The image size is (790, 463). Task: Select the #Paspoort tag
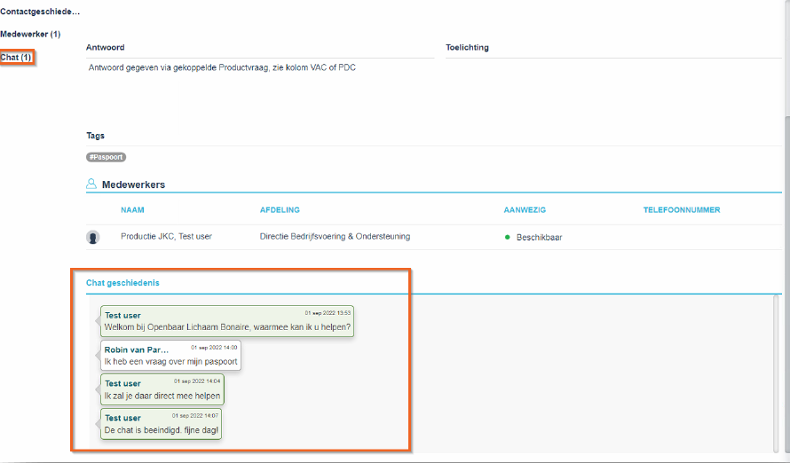pos(106,157)
